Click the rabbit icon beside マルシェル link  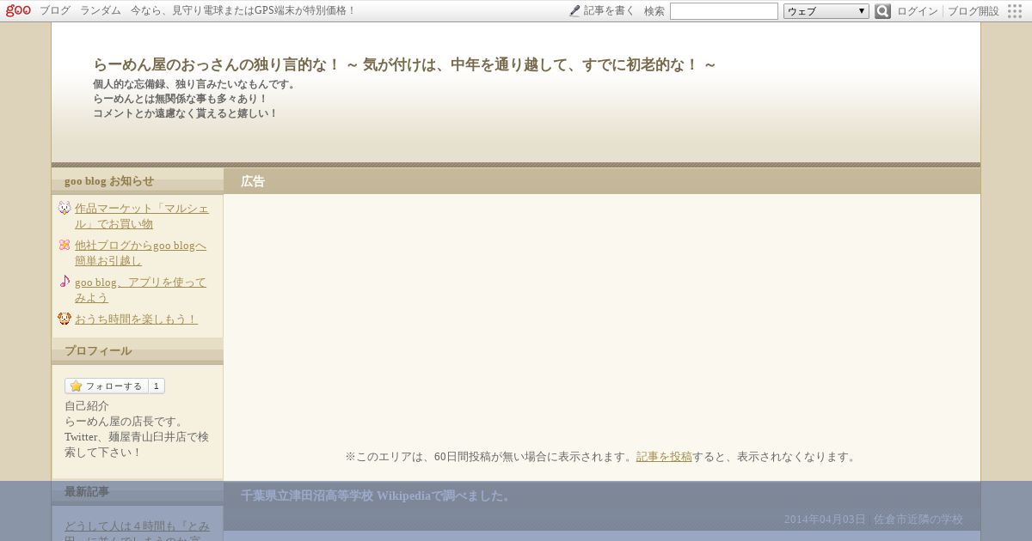click(x=64, y=208)
